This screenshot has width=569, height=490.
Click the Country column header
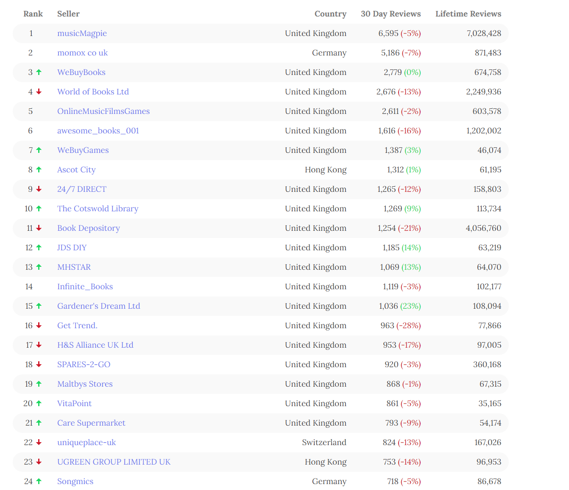click(x=330, y=14)
